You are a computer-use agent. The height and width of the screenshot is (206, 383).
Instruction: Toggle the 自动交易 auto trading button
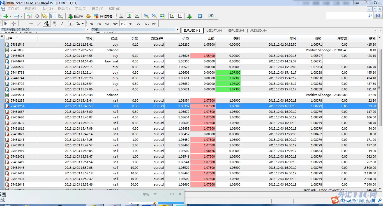click(x=103, y=16)
